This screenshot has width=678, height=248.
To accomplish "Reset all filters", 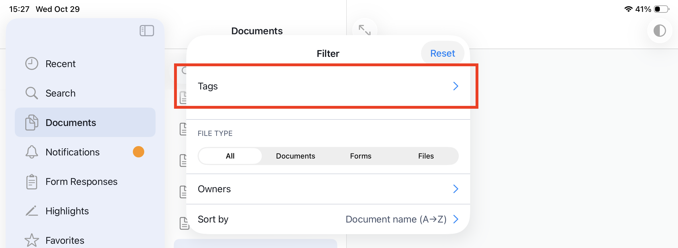I will 442,53.
